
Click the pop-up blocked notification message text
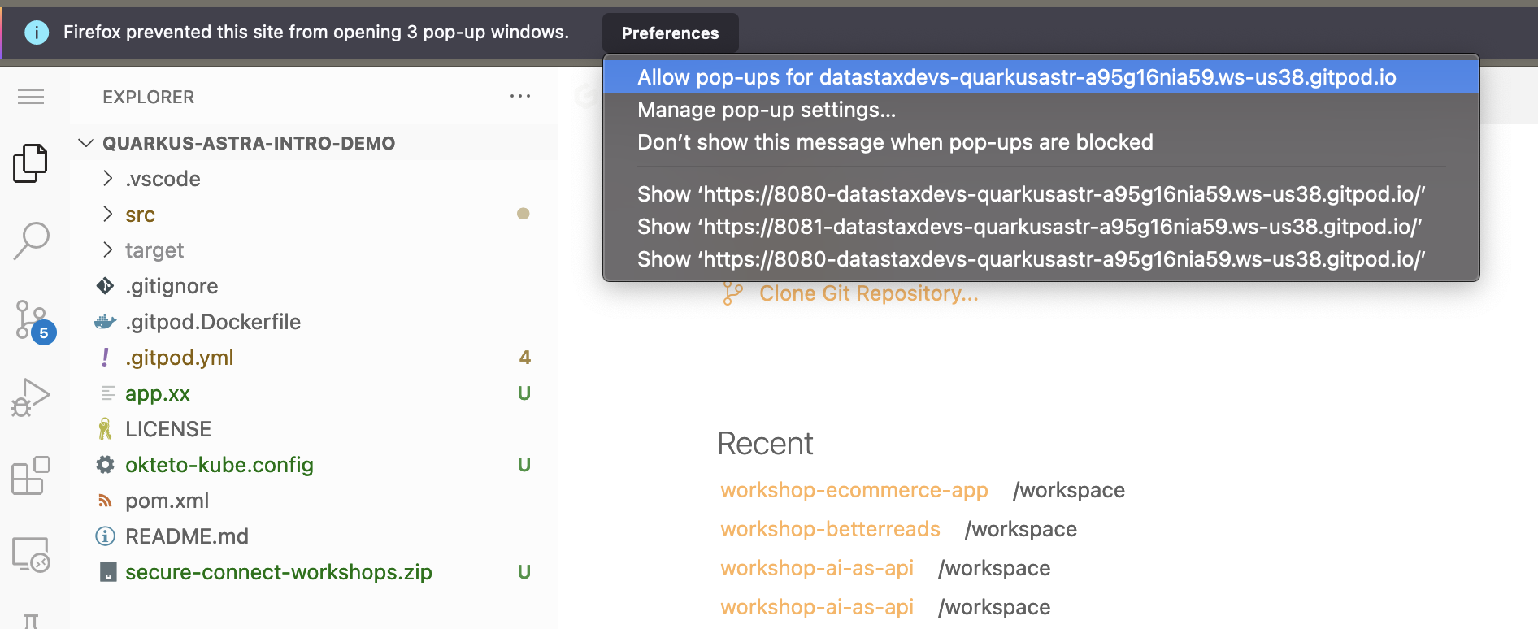[x=316, y=33]
